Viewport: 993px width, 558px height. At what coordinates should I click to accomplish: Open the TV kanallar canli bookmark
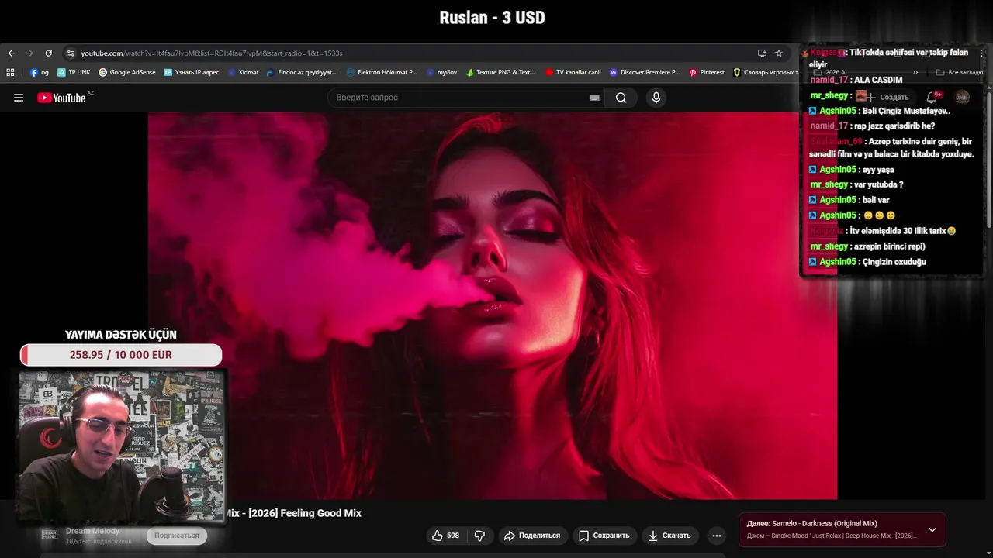[x=573, y=72]
